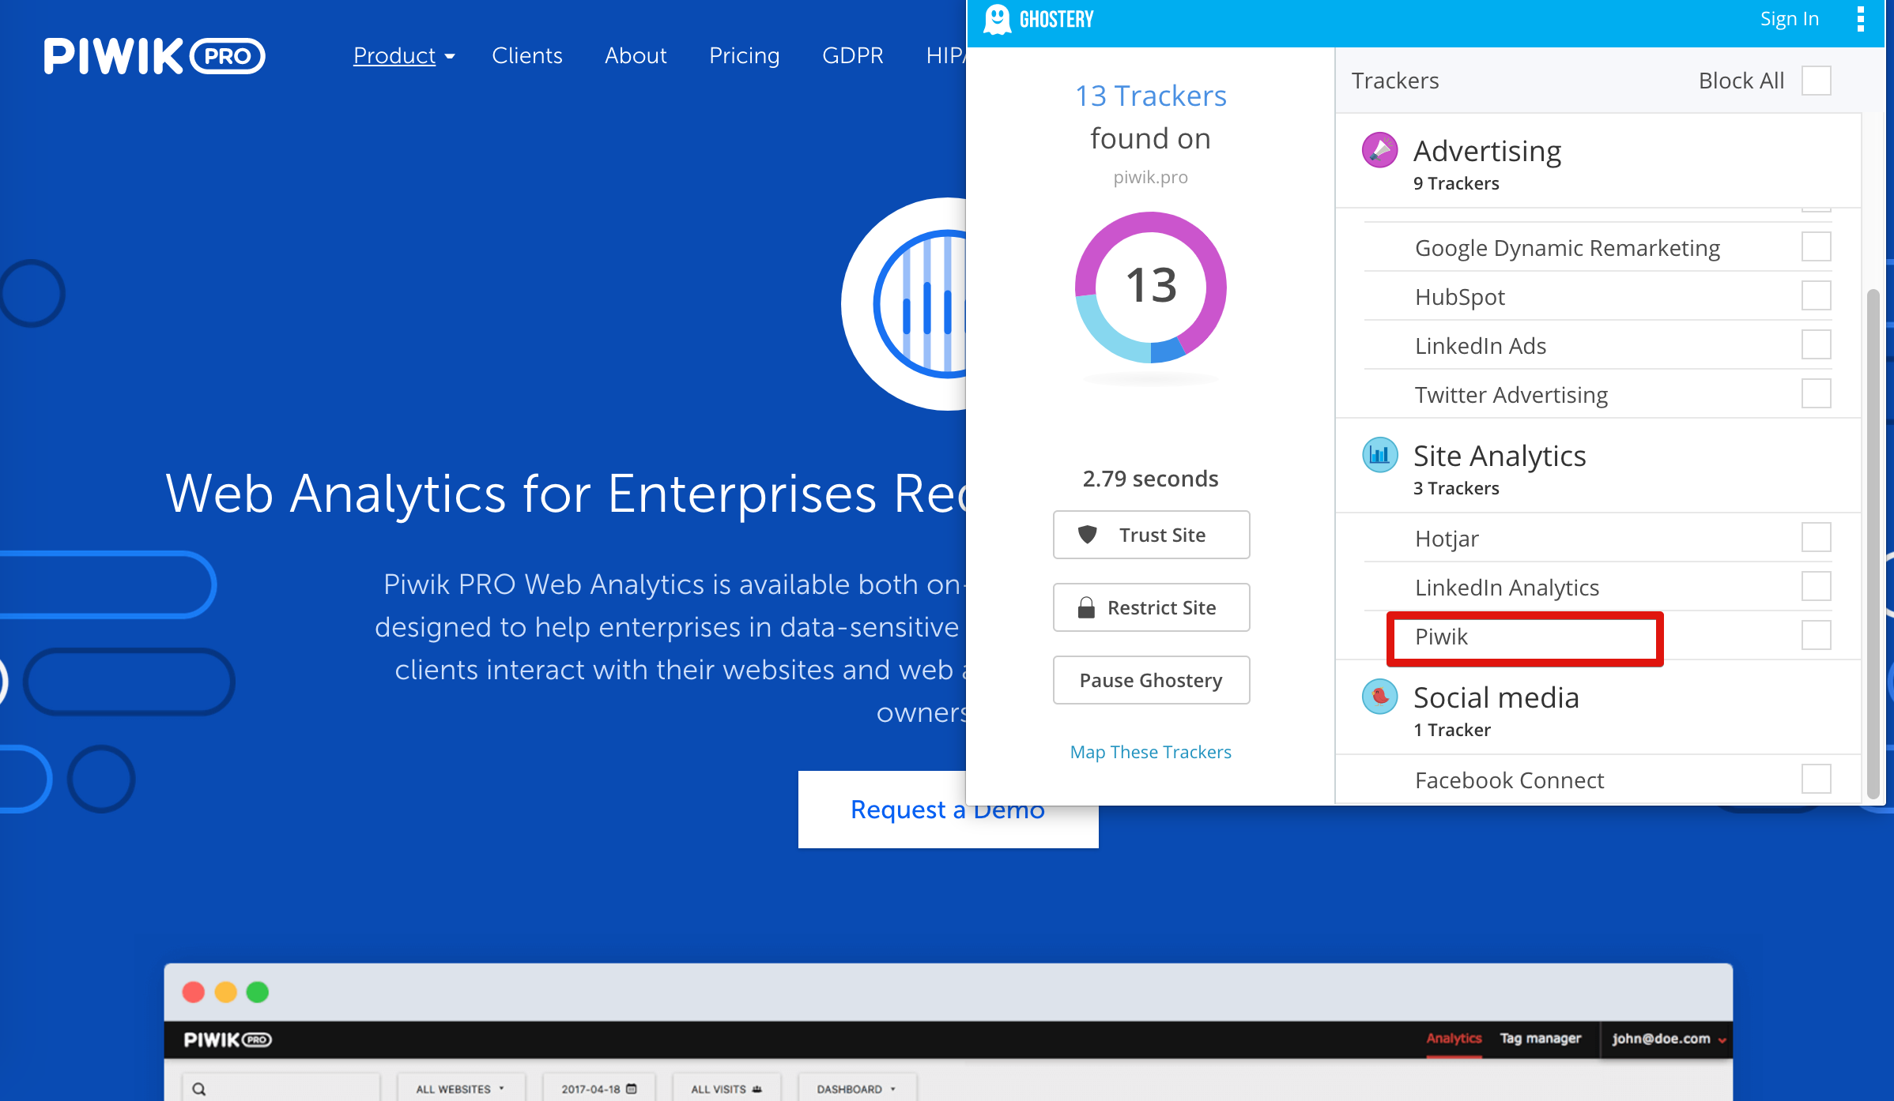Block the Twitter Advertising tracker
Image resolution: width=1894 pixels, height=1101 pixels.
[x=1817, y=393]
